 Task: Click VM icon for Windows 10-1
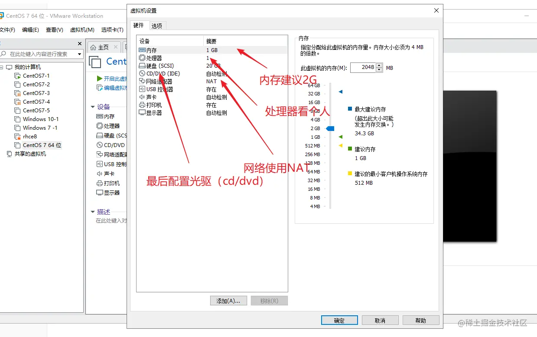pyautogui.click(x=17, y=119)
